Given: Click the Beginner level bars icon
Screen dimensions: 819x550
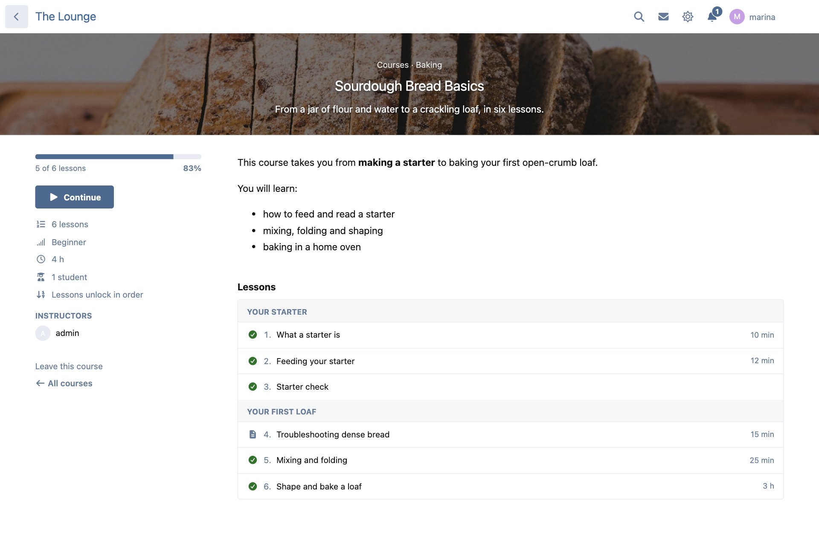Looking at the screenshot, I should coord(41,242).
